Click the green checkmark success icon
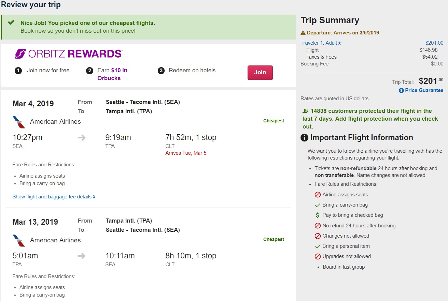Viewport: 448px width, 301px height. [11, 22]
